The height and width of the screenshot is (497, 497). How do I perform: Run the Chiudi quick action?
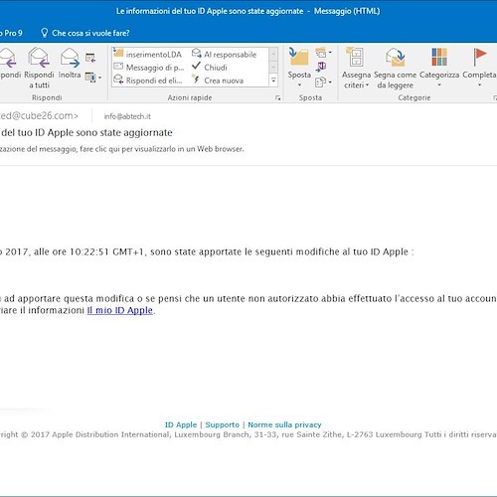(210, 67)
